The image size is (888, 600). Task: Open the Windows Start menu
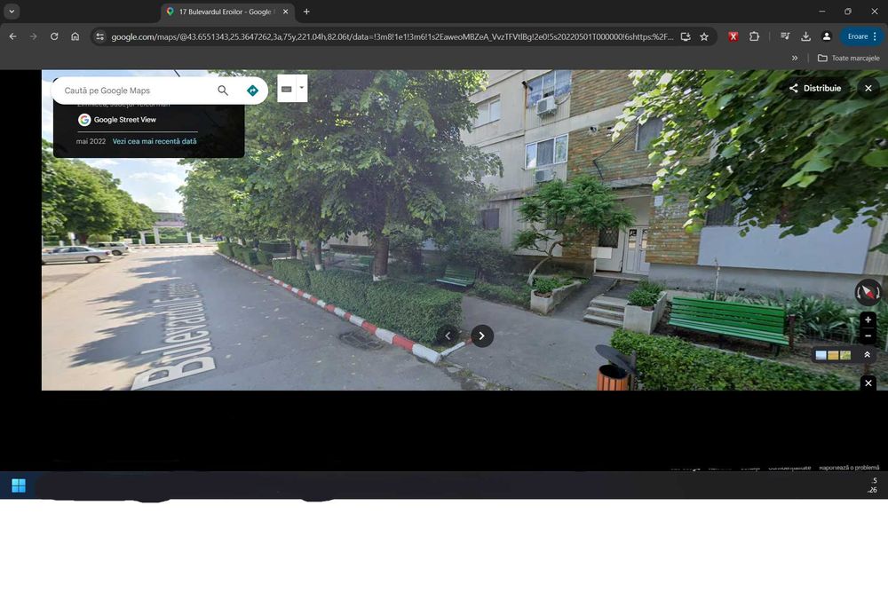click(x=19, y=486)
